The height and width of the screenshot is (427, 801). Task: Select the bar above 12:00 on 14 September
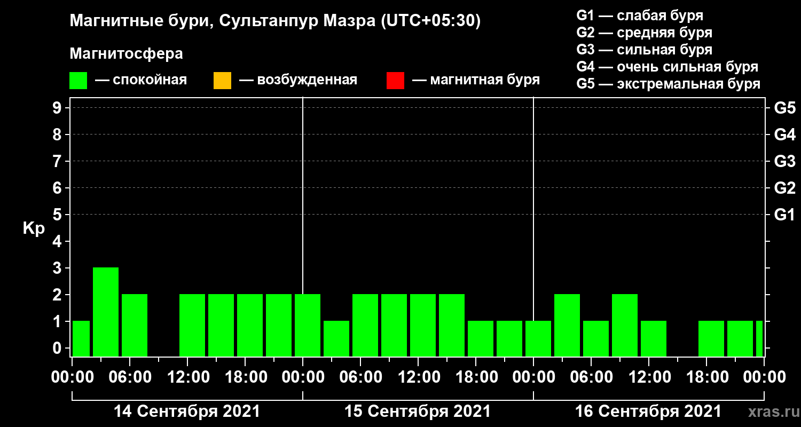[192, 325]
